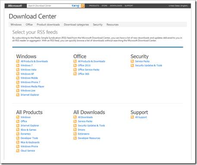Click RSS icon beside Windows Phone 7
The height and width of the screenshot is (165, 197).
[x=18, y=82]
